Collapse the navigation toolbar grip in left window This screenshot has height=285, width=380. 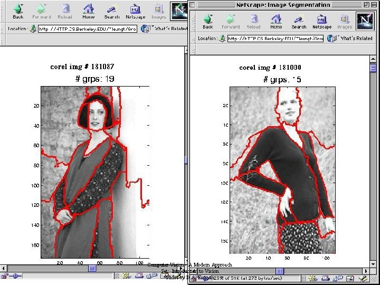tap(3, 11)
